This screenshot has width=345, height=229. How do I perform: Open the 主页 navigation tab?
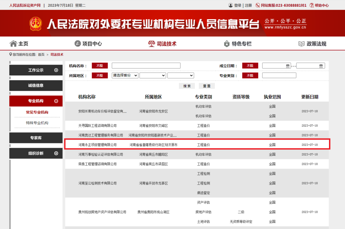tap(19, 43)
